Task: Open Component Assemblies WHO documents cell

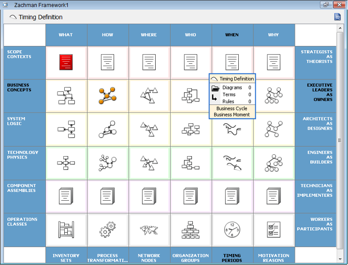Action: (x=190, y=196)
